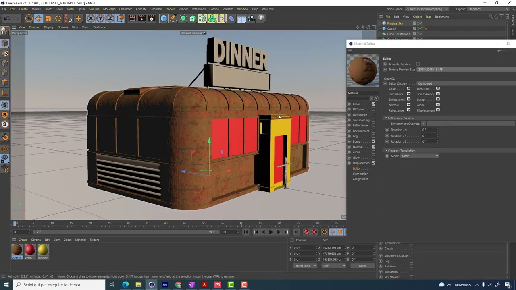This screenshot has height=290, width=516.
Task: Select the Vetro red material
Action: tap(30, 250)
